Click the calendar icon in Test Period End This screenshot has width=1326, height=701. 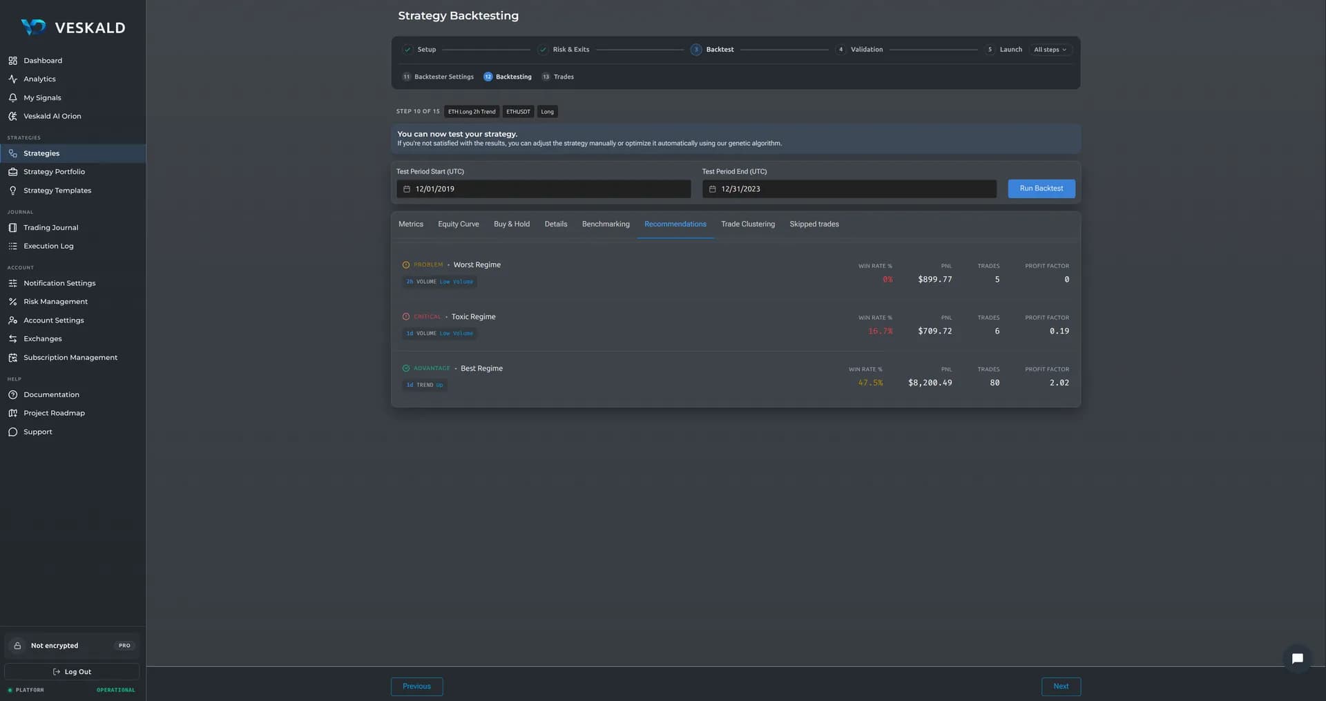click(712, 189)
